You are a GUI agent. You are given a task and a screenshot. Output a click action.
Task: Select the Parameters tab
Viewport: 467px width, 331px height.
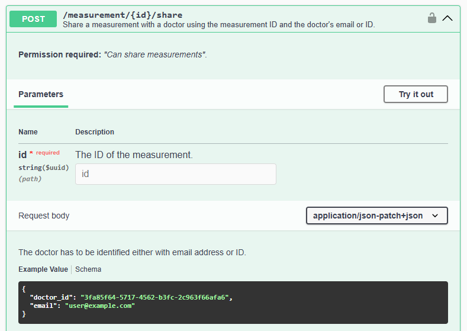[41, 94]
